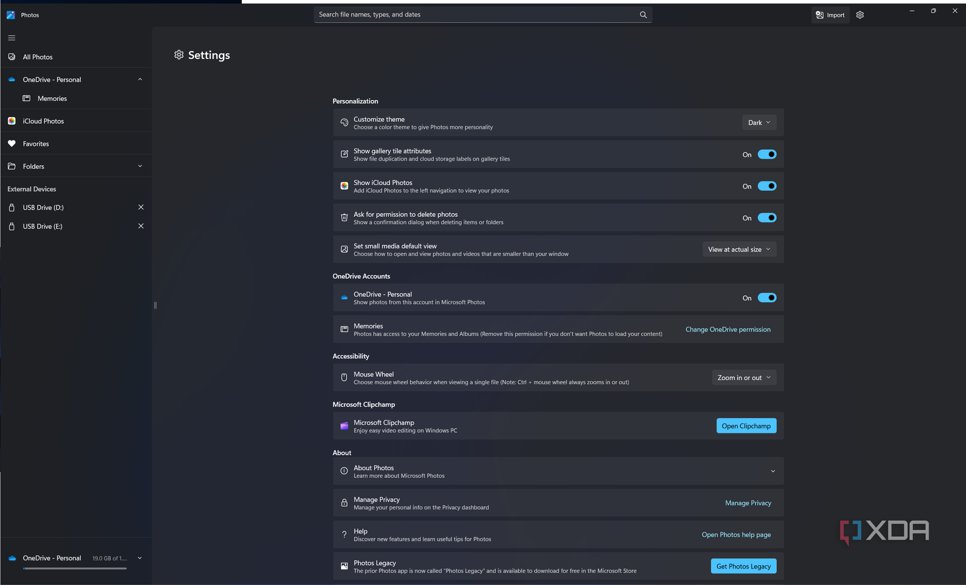
Task: Click the Change OneDrive permission link
Action: pyautogui.click(x=728, y=330)
